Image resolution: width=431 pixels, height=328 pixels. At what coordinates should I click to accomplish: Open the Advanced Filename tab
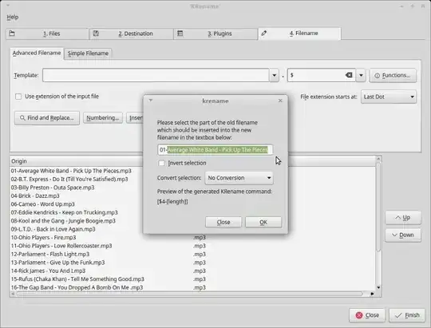(37, 53)
